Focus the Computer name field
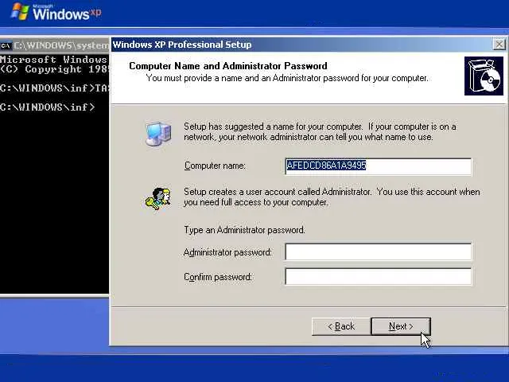Viewport: 509px width, 382px height. click(379, 166)
